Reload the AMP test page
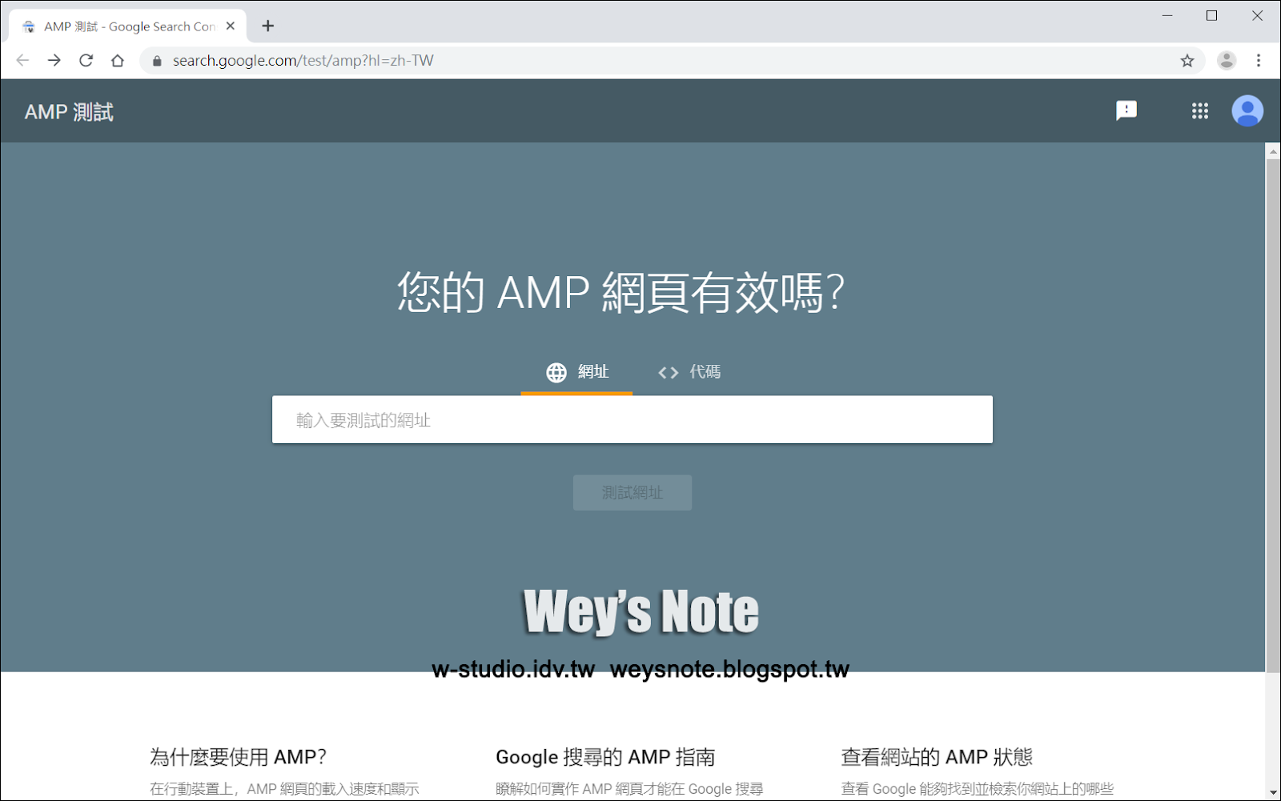This screenshot has height=801, width=1281. pos(86,60)
